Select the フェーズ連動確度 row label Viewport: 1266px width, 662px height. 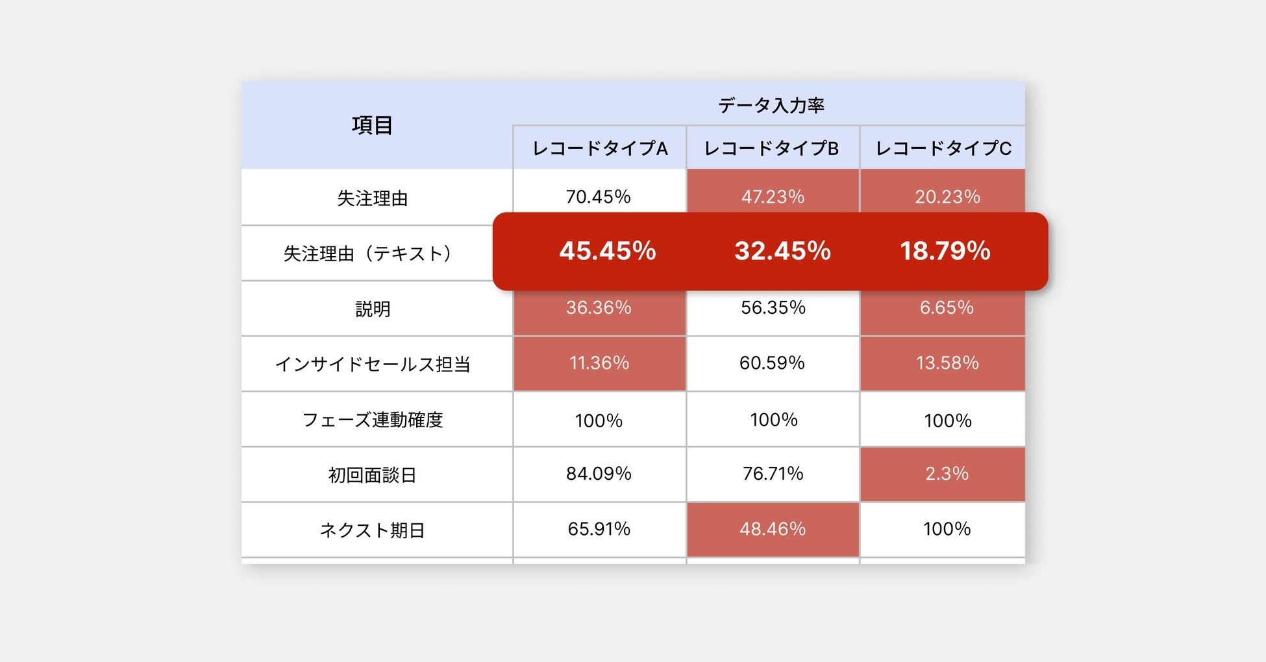(373, 420)
